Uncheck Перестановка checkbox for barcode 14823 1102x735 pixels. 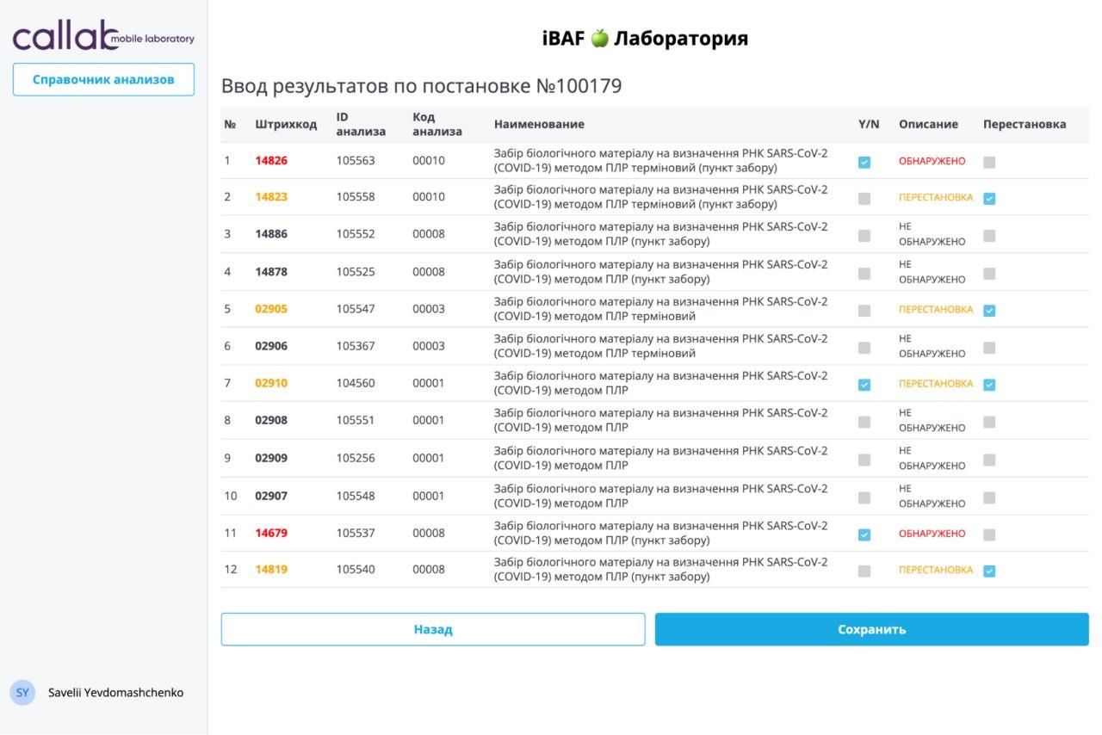[x=989, y=198]
